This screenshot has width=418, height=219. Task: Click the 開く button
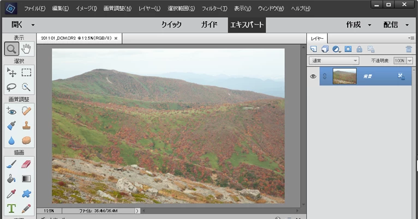click(17, 25)
